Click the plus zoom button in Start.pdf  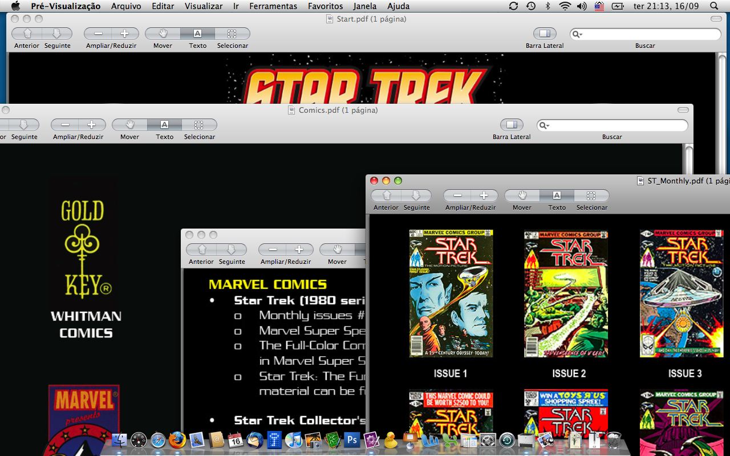(x=125, y=34)
